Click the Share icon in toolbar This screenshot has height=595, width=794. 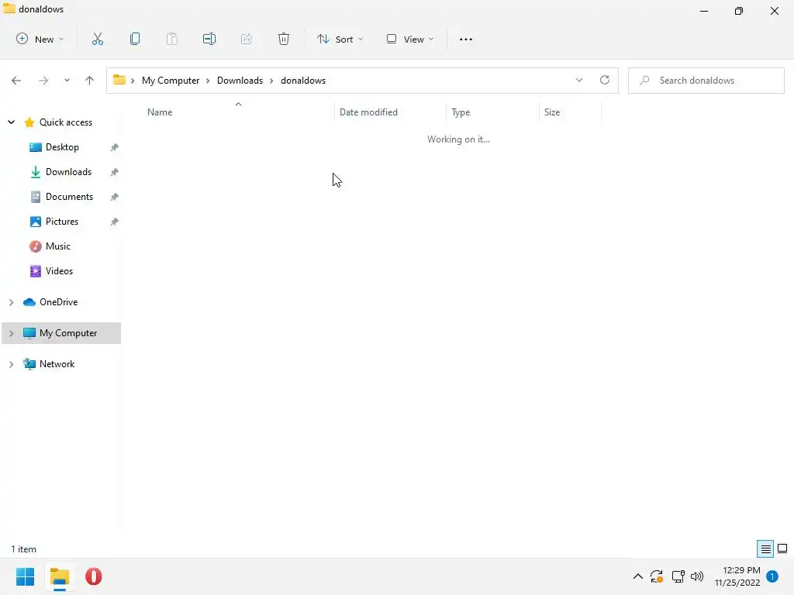tap(247, 39)
